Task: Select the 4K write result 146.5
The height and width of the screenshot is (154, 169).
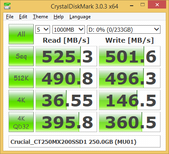Action: tap(130, 100)
